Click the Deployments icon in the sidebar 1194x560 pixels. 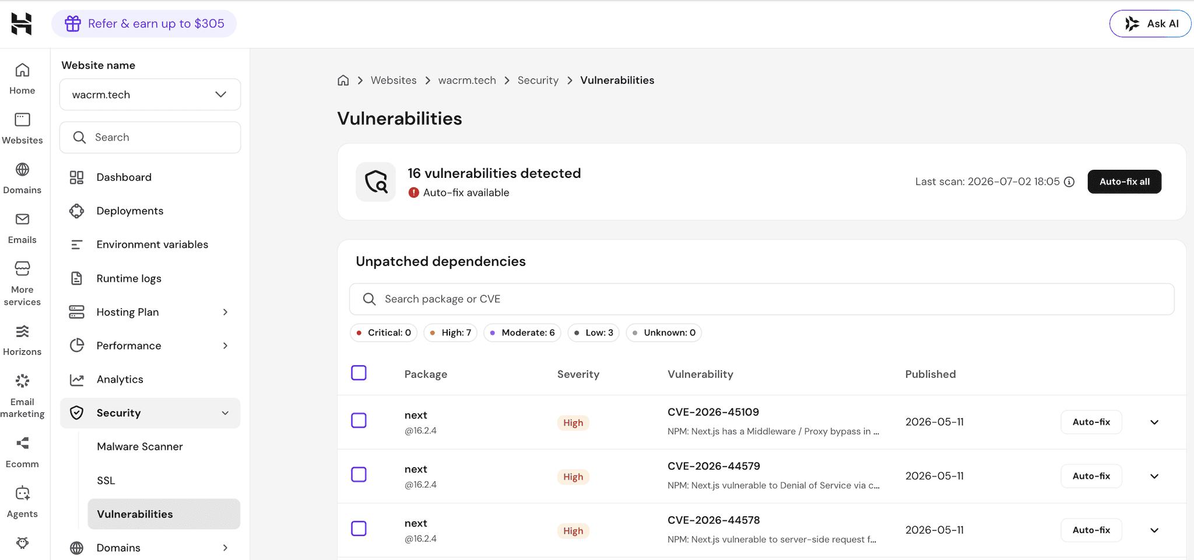point(76,211)
